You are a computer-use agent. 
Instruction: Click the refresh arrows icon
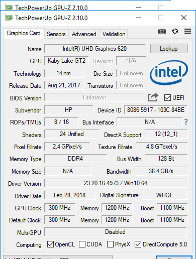coord(175,31)
